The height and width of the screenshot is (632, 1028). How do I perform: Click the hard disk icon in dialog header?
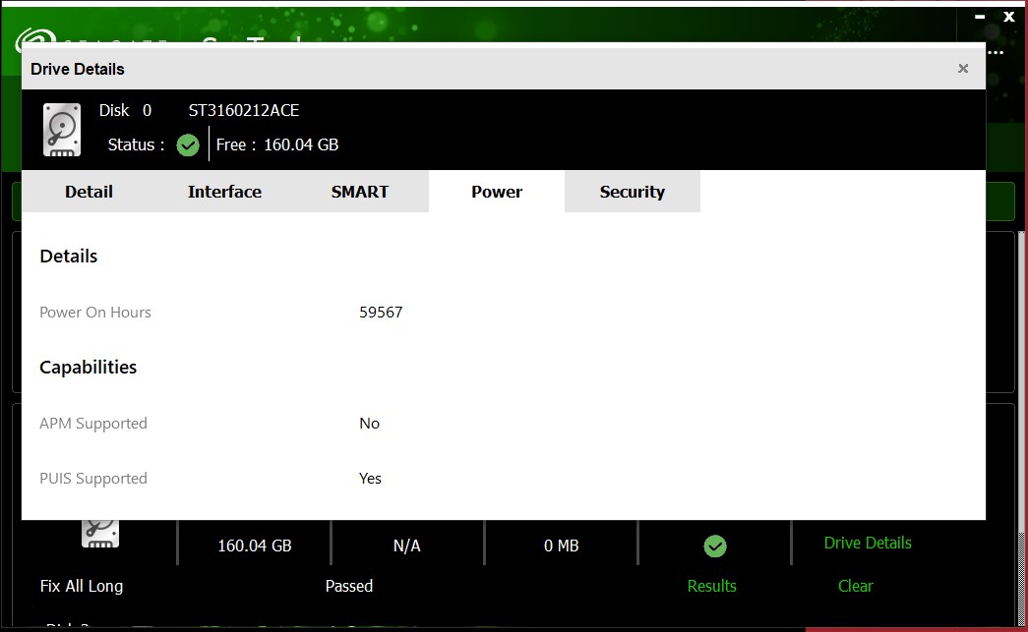tap(62, 130)
